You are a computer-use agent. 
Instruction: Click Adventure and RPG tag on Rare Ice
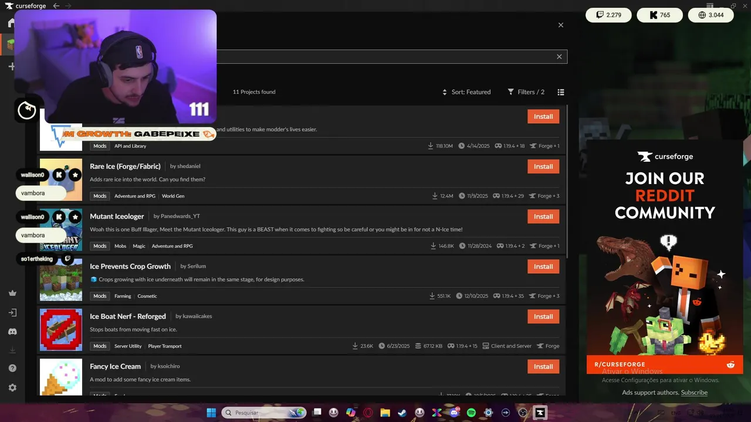(x=135, y=196)
